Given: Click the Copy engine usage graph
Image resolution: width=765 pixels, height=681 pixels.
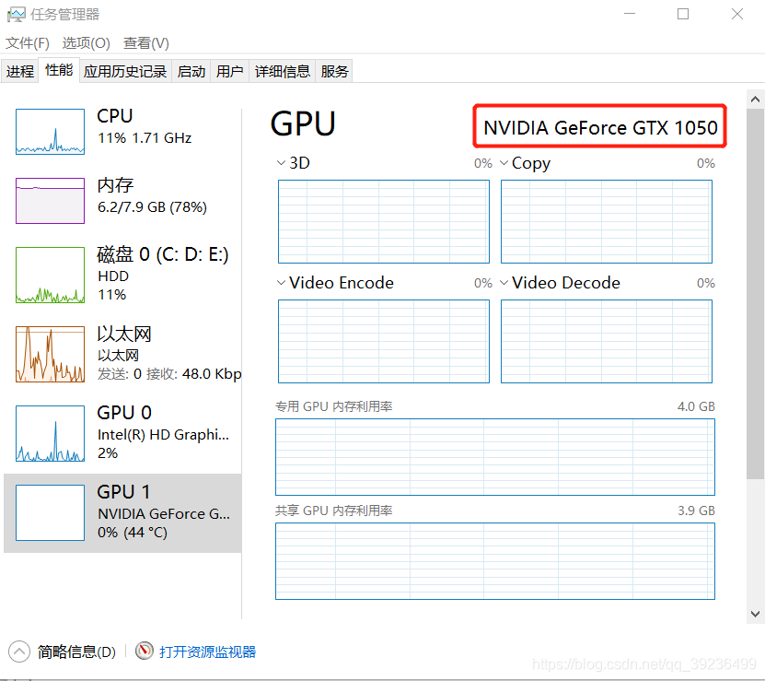Looking at the screenshot, I should pos(607,221).
